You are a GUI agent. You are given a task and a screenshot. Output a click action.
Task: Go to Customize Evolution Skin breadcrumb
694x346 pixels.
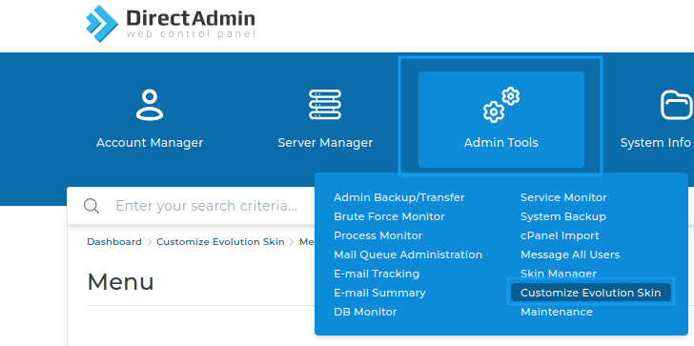(220, 241)
